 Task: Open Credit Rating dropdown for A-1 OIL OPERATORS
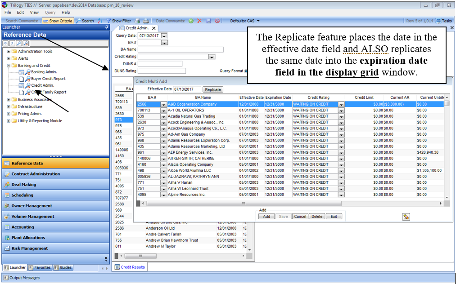pos(341,110)
